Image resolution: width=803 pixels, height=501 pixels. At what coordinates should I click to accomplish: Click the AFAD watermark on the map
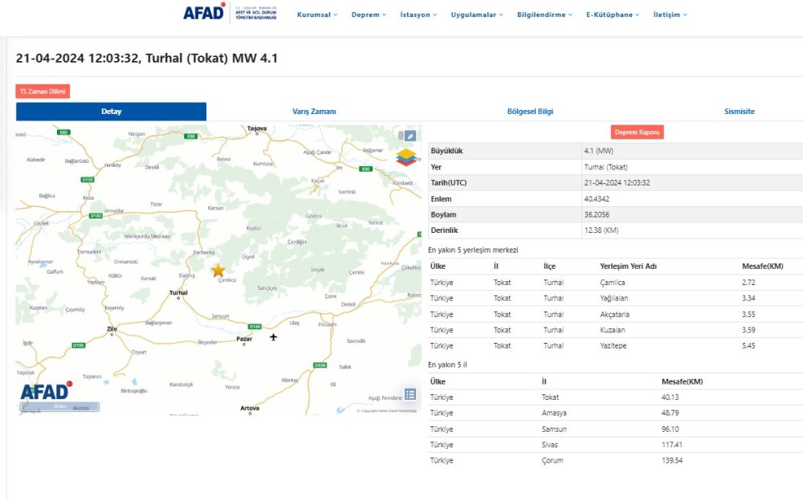(44, 393)
